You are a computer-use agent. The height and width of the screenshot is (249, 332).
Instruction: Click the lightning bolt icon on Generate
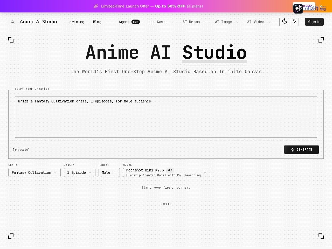293,150
